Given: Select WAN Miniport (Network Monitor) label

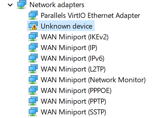Looking at the screenshot, I should [x=93, y=80].
